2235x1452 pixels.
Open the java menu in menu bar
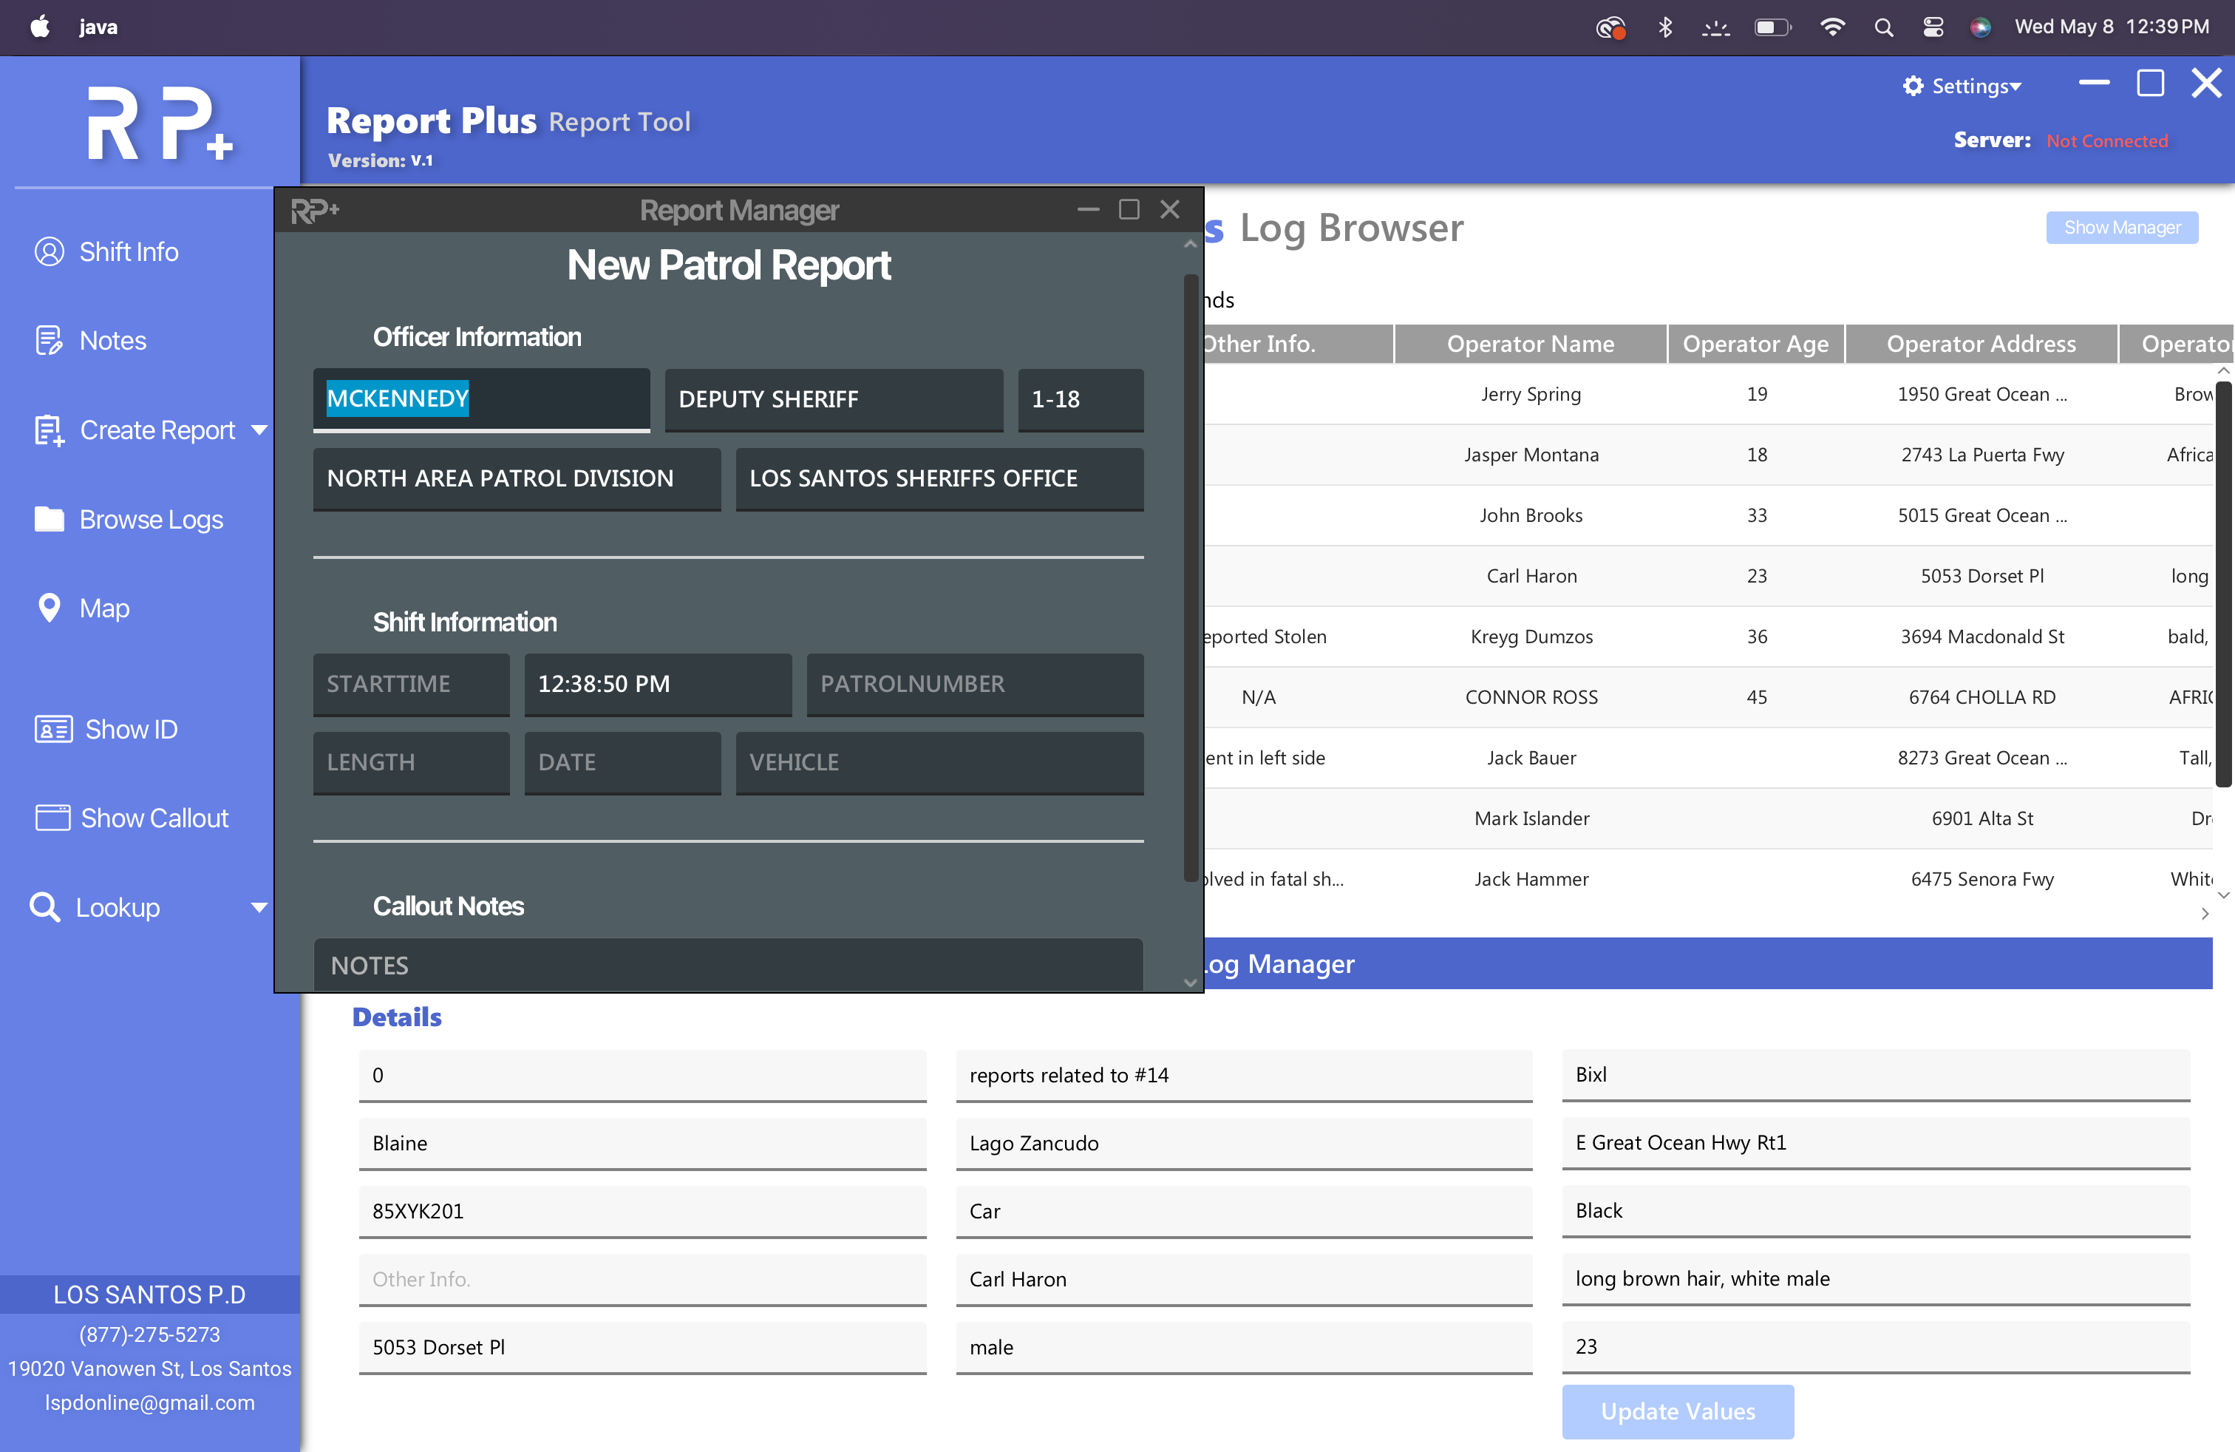(x=98, y=27)
